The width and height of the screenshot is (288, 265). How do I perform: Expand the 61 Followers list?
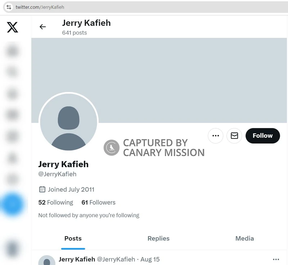(98, 202)
